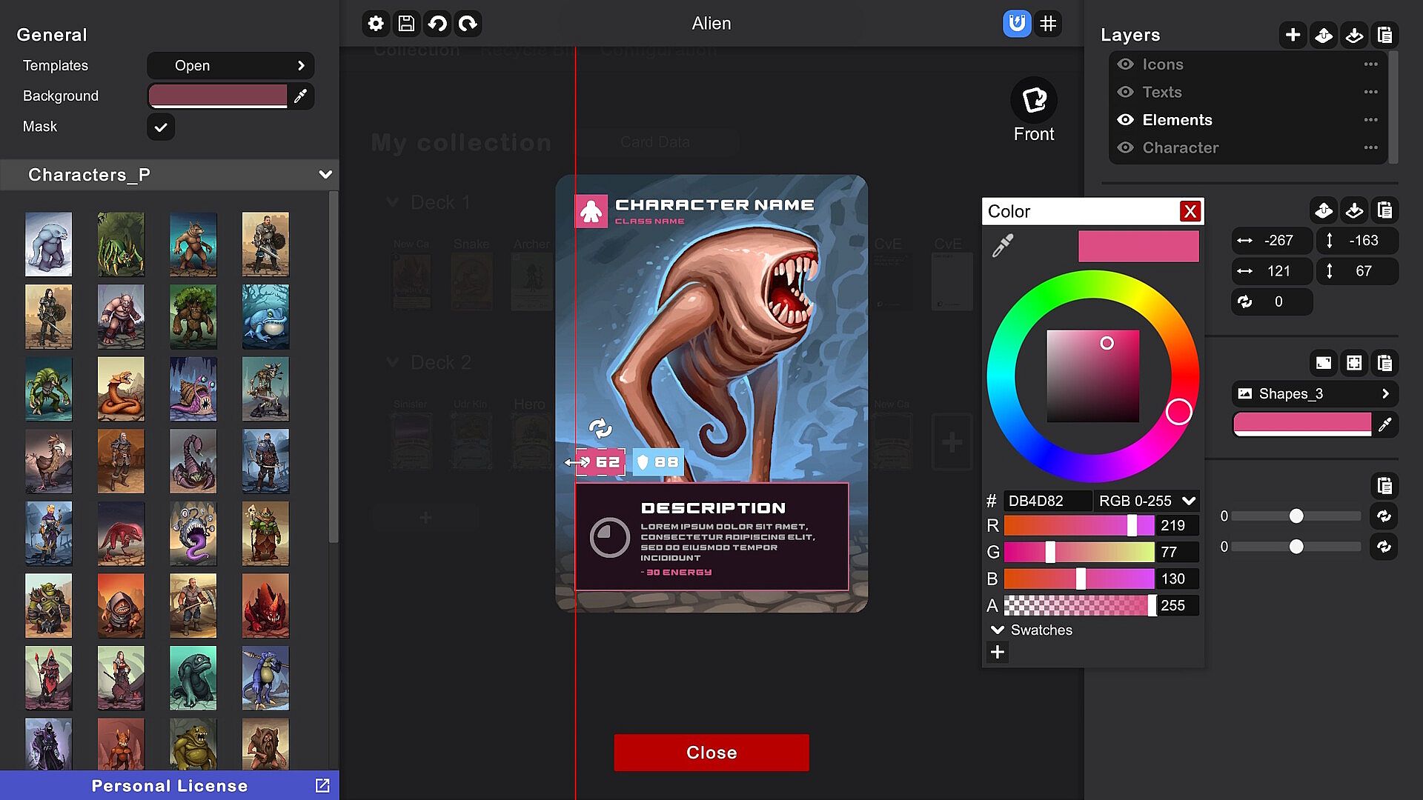Toggle the magnet snap icon

point(1017,24)
